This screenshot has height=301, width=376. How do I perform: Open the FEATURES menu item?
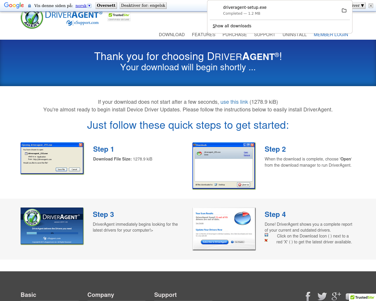pos(204,35)
